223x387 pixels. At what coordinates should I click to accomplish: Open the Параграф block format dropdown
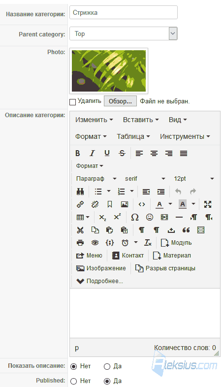[x=96, y=179]
